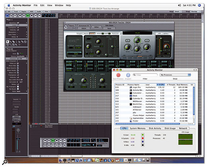The height and width of the screenshot is (167, 208).
Task: Open the MIDI local menu
Action: pos(32,11)
